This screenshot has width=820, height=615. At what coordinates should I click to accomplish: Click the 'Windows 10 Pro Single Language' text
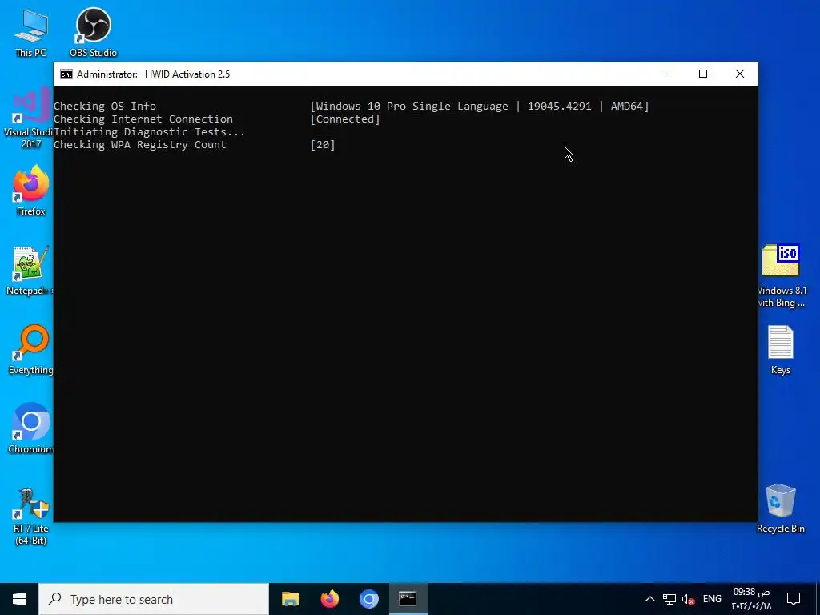(x=412, y=107)
